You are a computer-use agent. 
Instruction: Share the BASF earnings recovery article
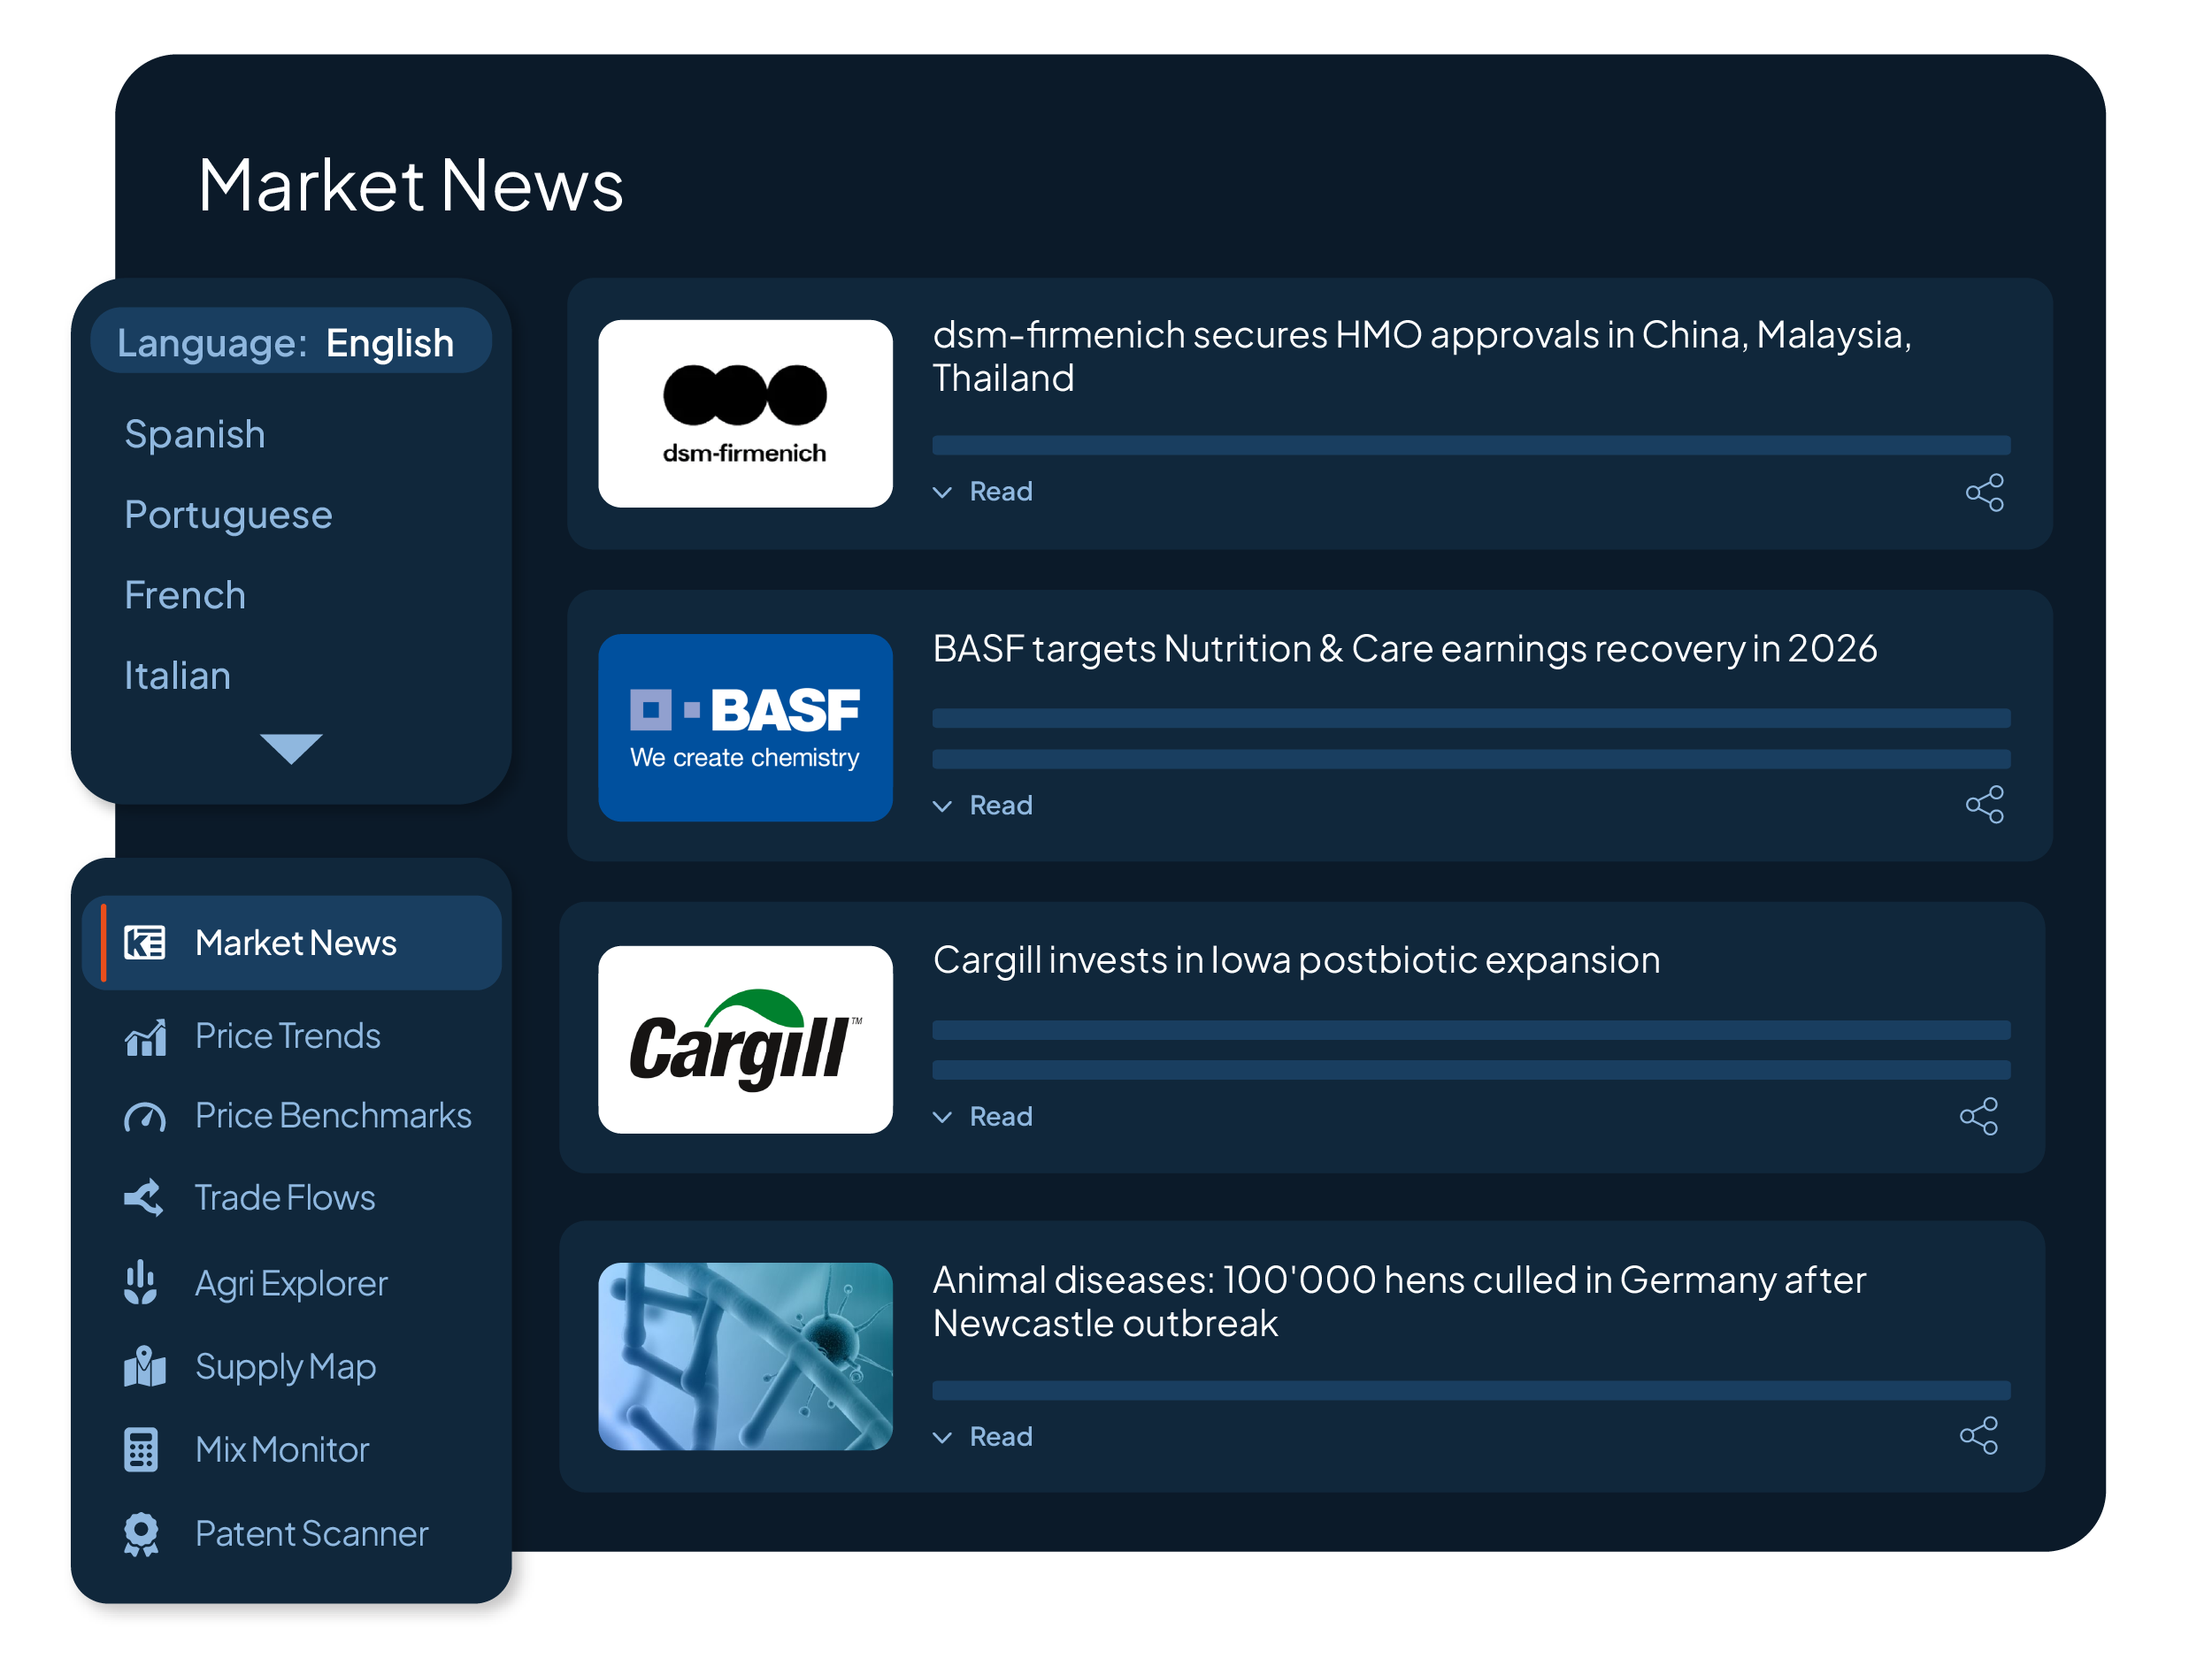[1984, 805]
